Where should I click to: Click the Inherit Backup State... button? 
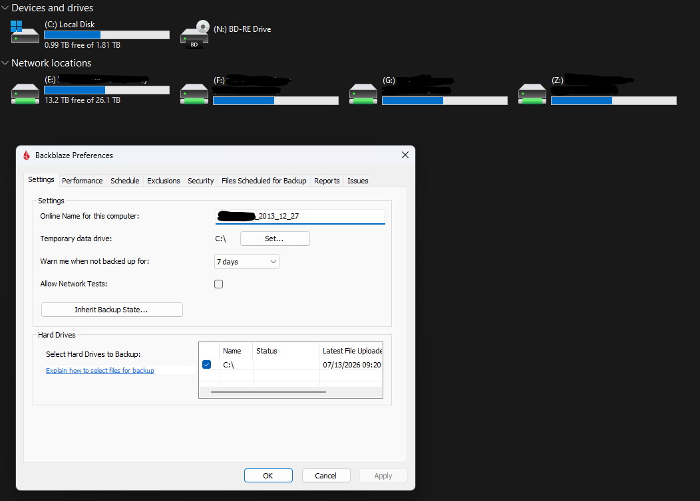tap(112, 310)
